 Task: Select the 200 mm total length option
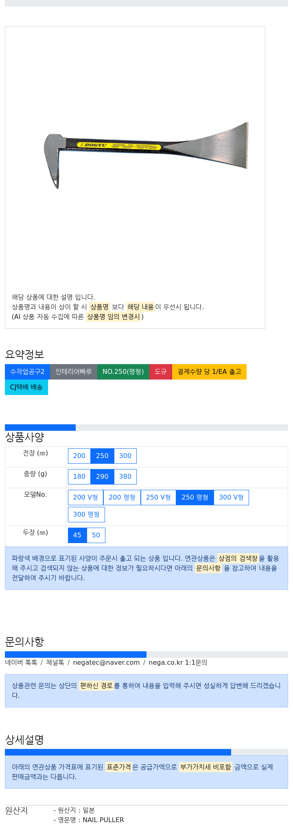pos(79,456)
